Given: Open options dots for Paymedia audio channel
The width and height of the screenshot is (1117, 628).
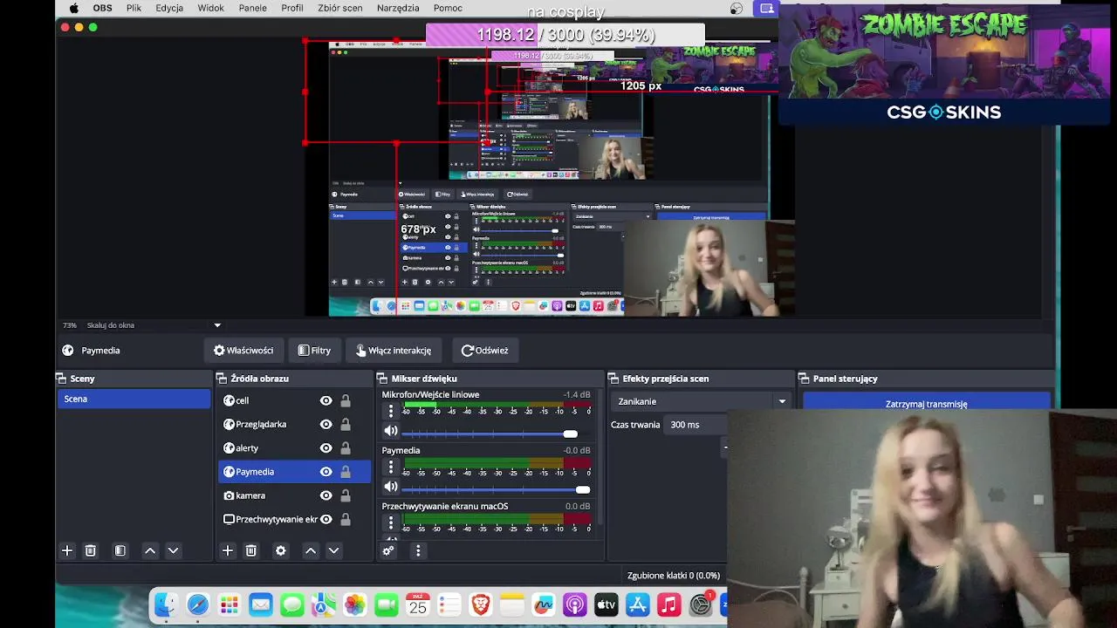Looking at the screenshot, I should (x=391, y=467).
